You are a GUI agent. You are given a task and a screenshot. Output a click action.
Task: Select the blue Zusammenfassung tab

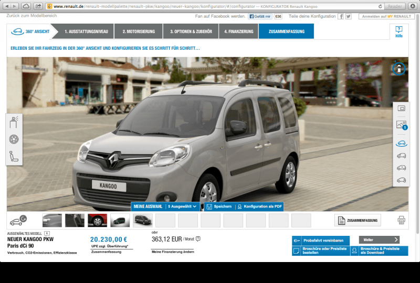click(286, 31)
